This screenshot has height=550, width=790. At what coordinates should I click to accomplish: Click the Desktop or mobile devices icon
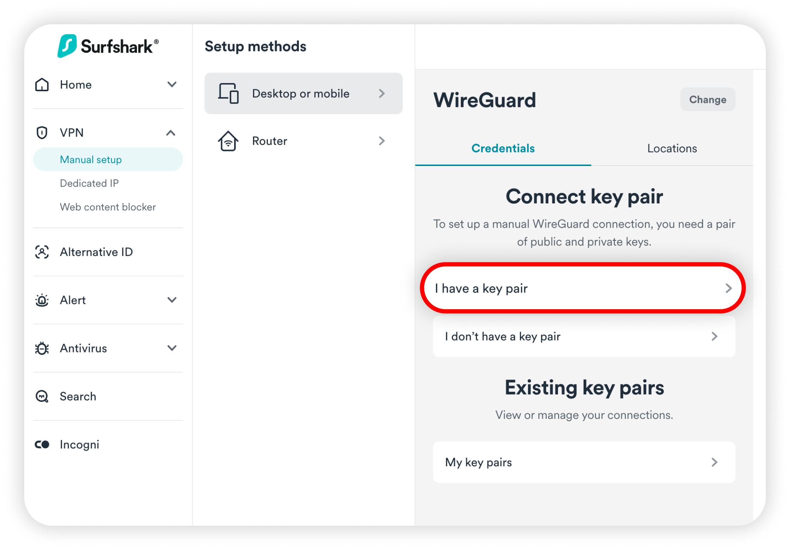click(228, 93)
